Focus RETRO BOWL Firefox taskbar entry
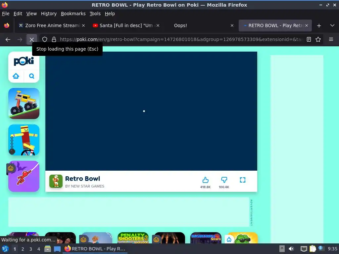 click(x=95, y=249)
